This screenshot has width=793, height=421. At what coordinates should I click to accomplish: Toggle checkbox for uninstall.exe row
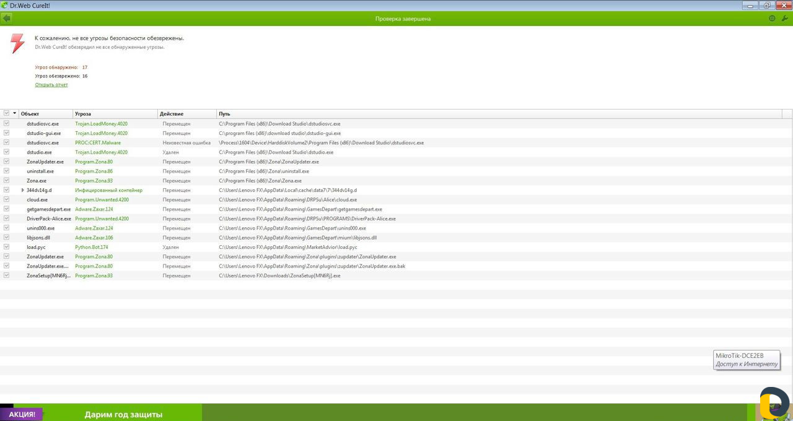6,171
